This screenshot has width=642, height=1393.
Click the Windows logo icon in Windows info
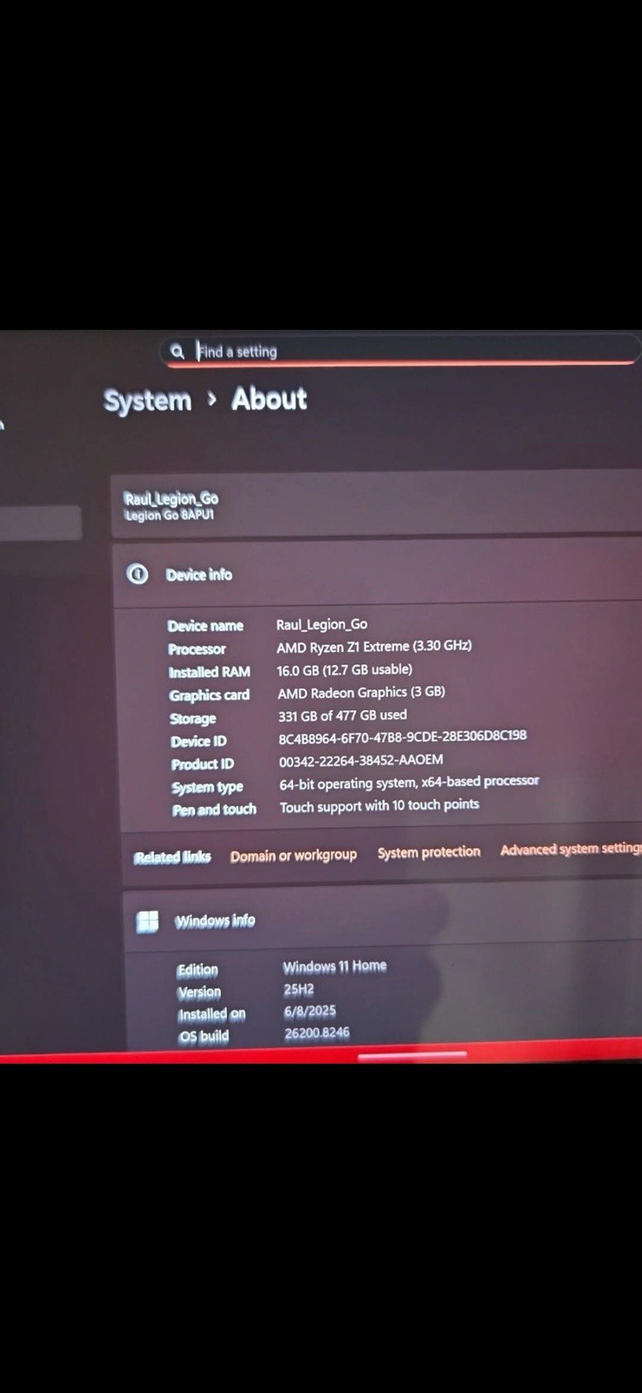148,921
